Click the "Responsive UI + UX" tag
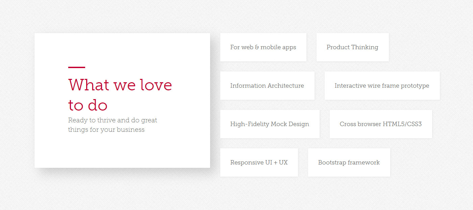 tap(259, 162)
